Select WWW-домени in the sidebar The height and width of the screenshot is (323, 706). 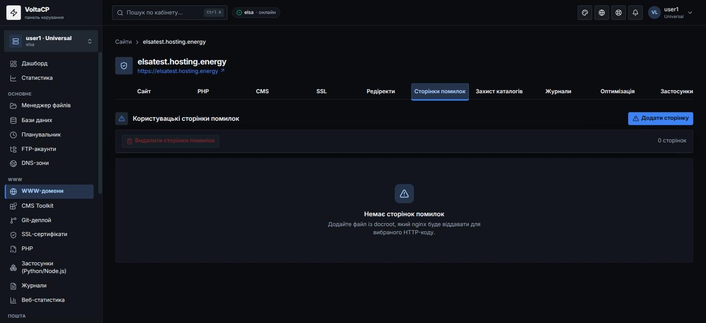click(x=50, y=191)
